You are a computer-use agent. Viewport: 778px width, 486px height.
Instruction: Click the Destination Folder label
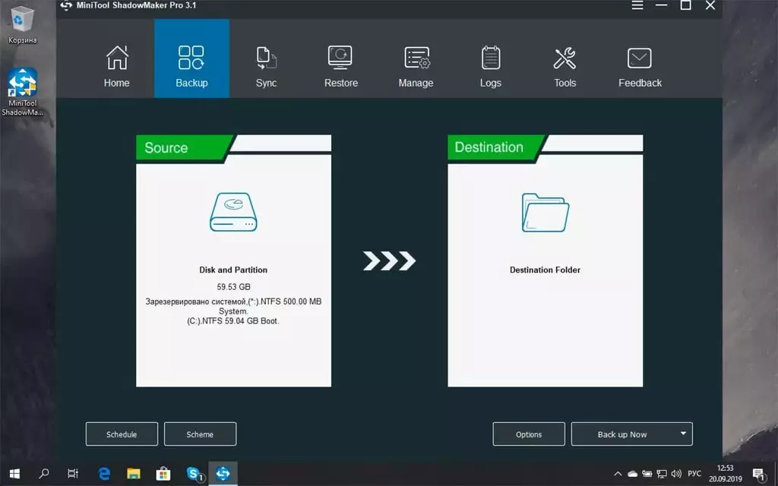tap(545, 270)
